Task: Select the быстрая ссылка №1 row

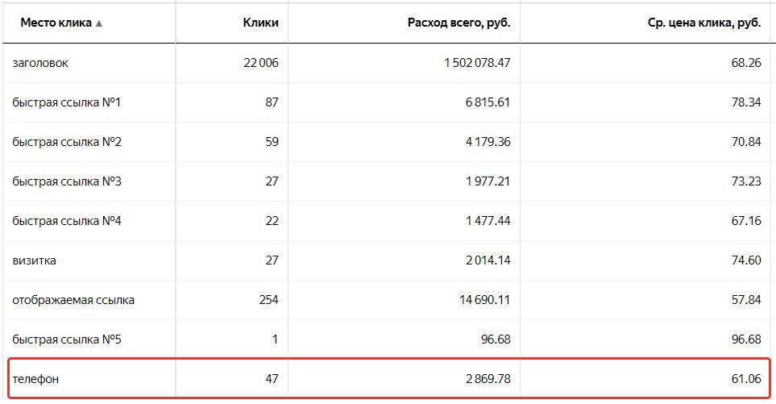Action: point(67,102)
